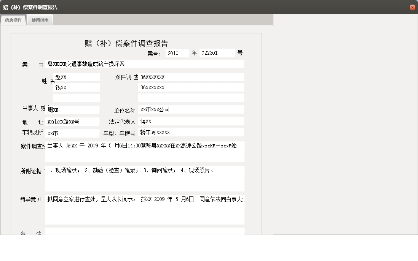Viewport: 418px width, 261px height.
Task: Edit the name field containing 赵XX
Action: [76, 77]
